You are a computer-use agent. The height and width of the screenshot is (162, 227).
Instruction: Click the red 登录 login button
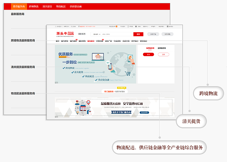pyautogui.click(x=149, y=54)
